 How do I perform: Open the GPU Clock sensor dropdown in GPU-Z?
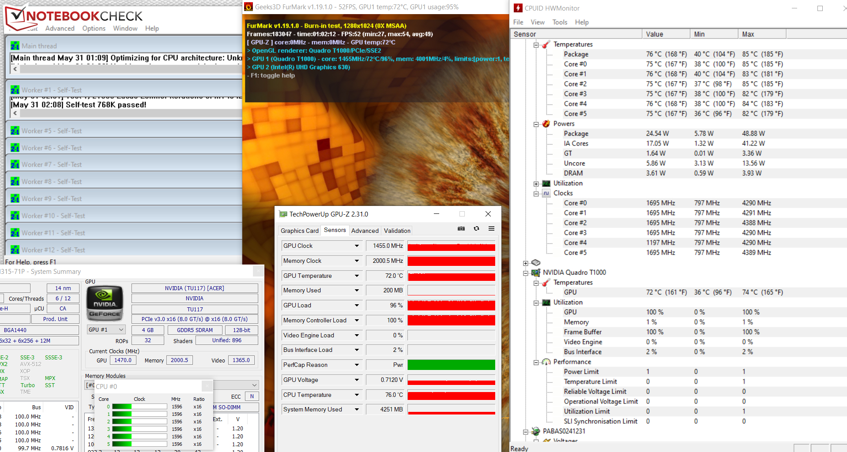coord(357,246)
